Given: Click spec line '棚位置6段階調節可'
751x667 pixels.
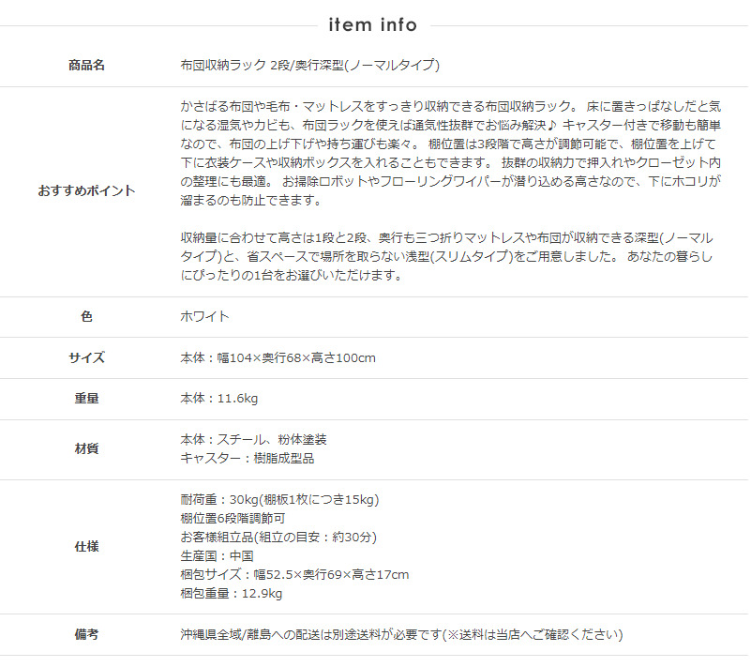Looking at the screenshot, I should [233, 518].
